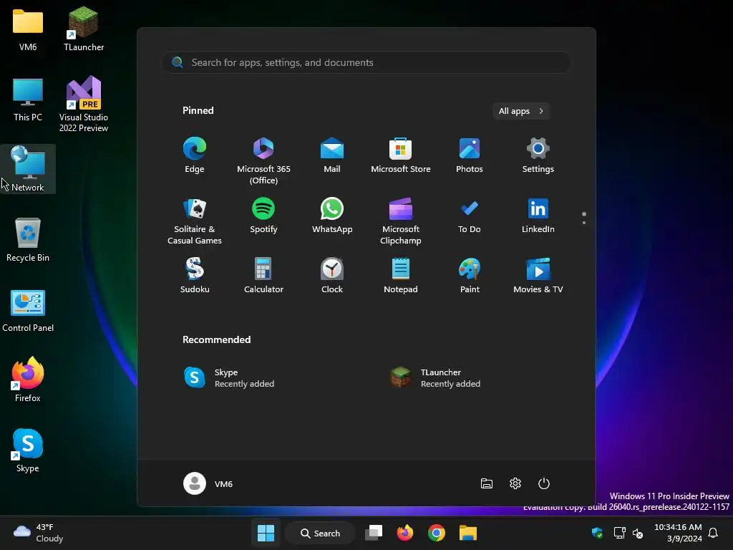Image resolution: width=733 pixels, height=550 pixels.
Task: Select Visual Studio 2022 Preview shortcut
Action: [84, 104]
